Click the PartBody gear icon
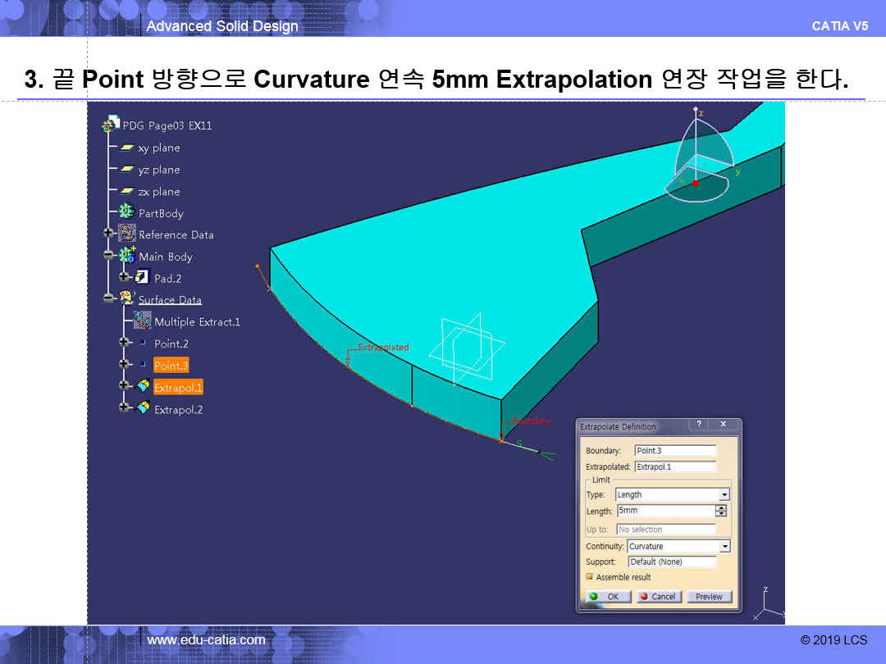The height and width of the screenshot is (664, 886). point(126,213)
